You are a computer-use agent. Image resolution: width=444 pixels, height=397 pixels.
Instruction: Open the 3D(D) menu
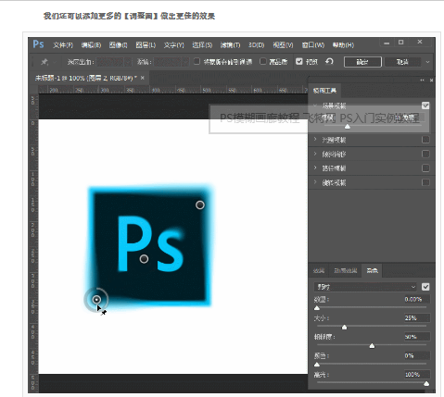tap(257, 45)
